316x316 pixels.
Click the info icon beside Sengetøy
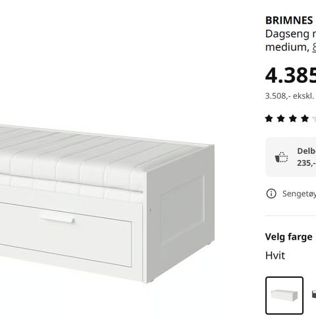271,194
